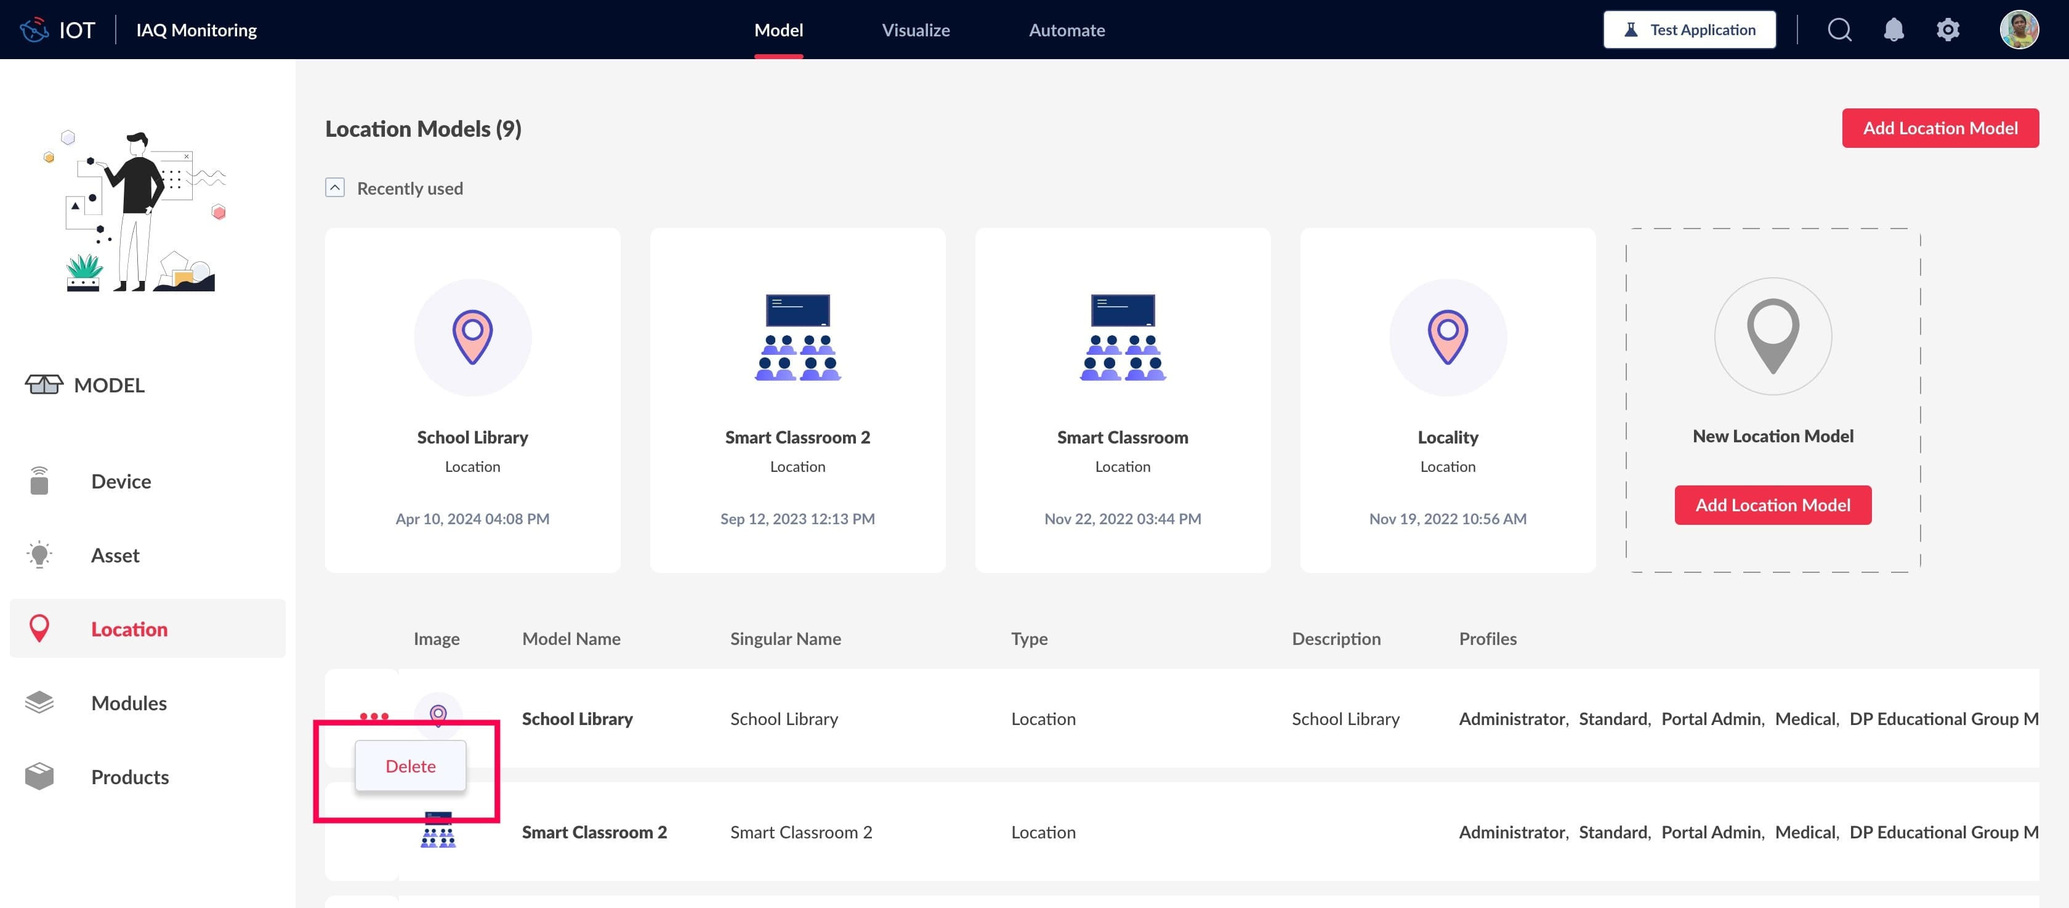Open settings gear icon
Image resolution: width=2069 pixels, height=908 pixels.
(x=1948, y=30)
